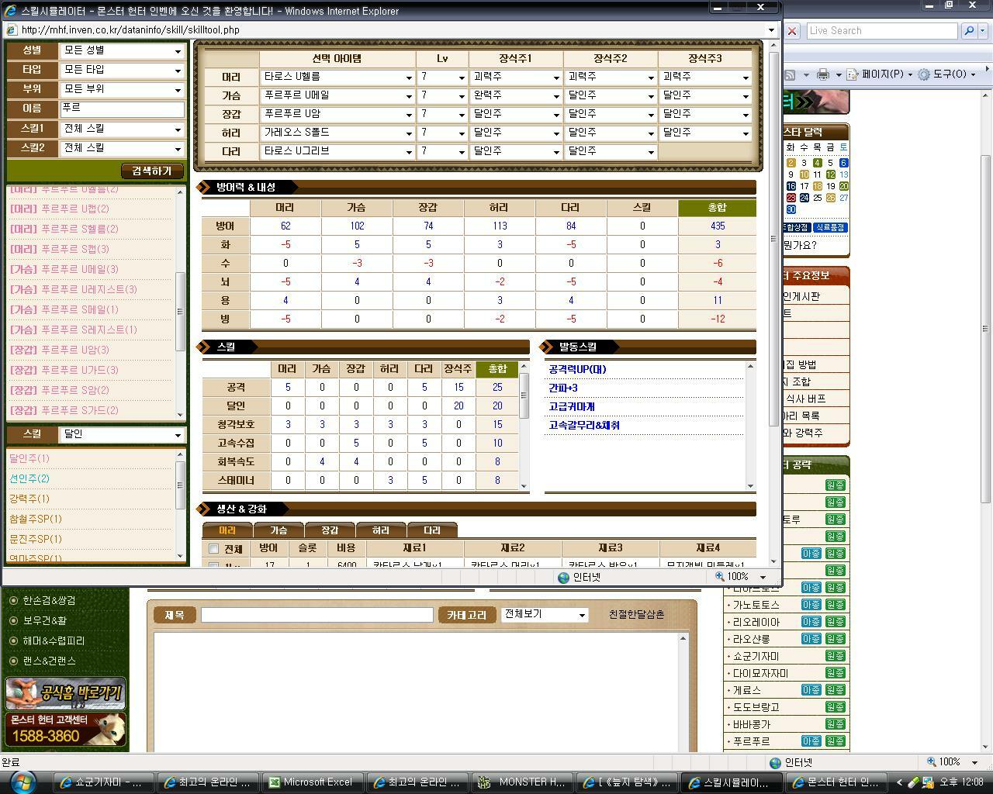Click the printer icon in toolbar
The height and width of the screenshot is (794, 993).
823,74
